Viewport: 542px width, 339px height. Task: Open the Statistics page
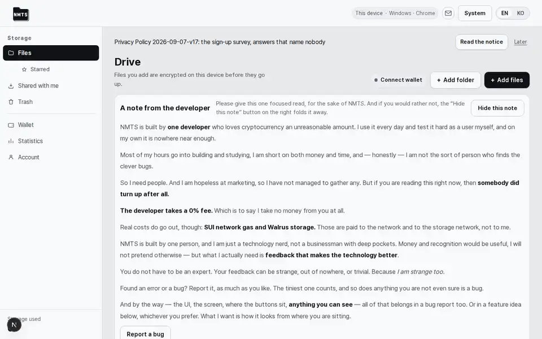coord(51,141)
